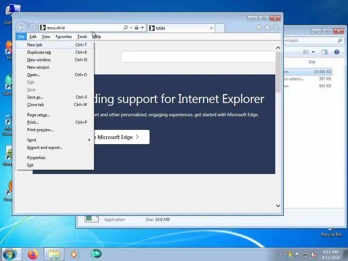This screenshot has width=348, height=261.
Task: Choose Duplicate tab menu entry
Action: click(55, 52)
